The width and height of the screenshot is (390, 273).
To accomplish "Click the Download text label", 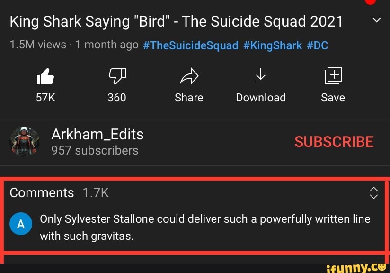I will 261,97.
